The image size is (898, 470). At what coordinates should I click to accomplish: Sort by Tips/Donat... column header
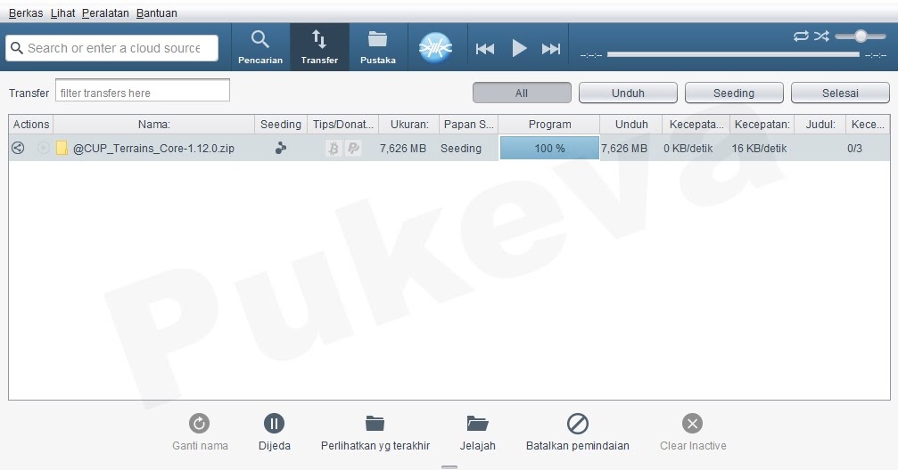coord(342,124)
